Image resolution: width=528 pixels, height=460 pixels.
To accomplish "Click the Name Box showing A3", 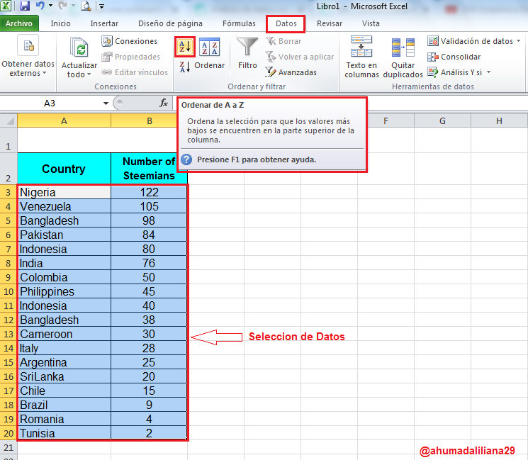I will pyautogui.click(x=50, y=103).
